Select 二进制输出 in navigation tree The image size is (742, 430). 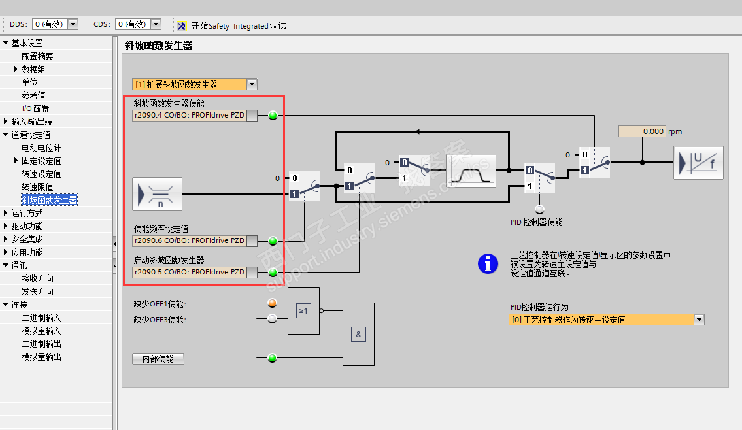click(x=41, y=344)
